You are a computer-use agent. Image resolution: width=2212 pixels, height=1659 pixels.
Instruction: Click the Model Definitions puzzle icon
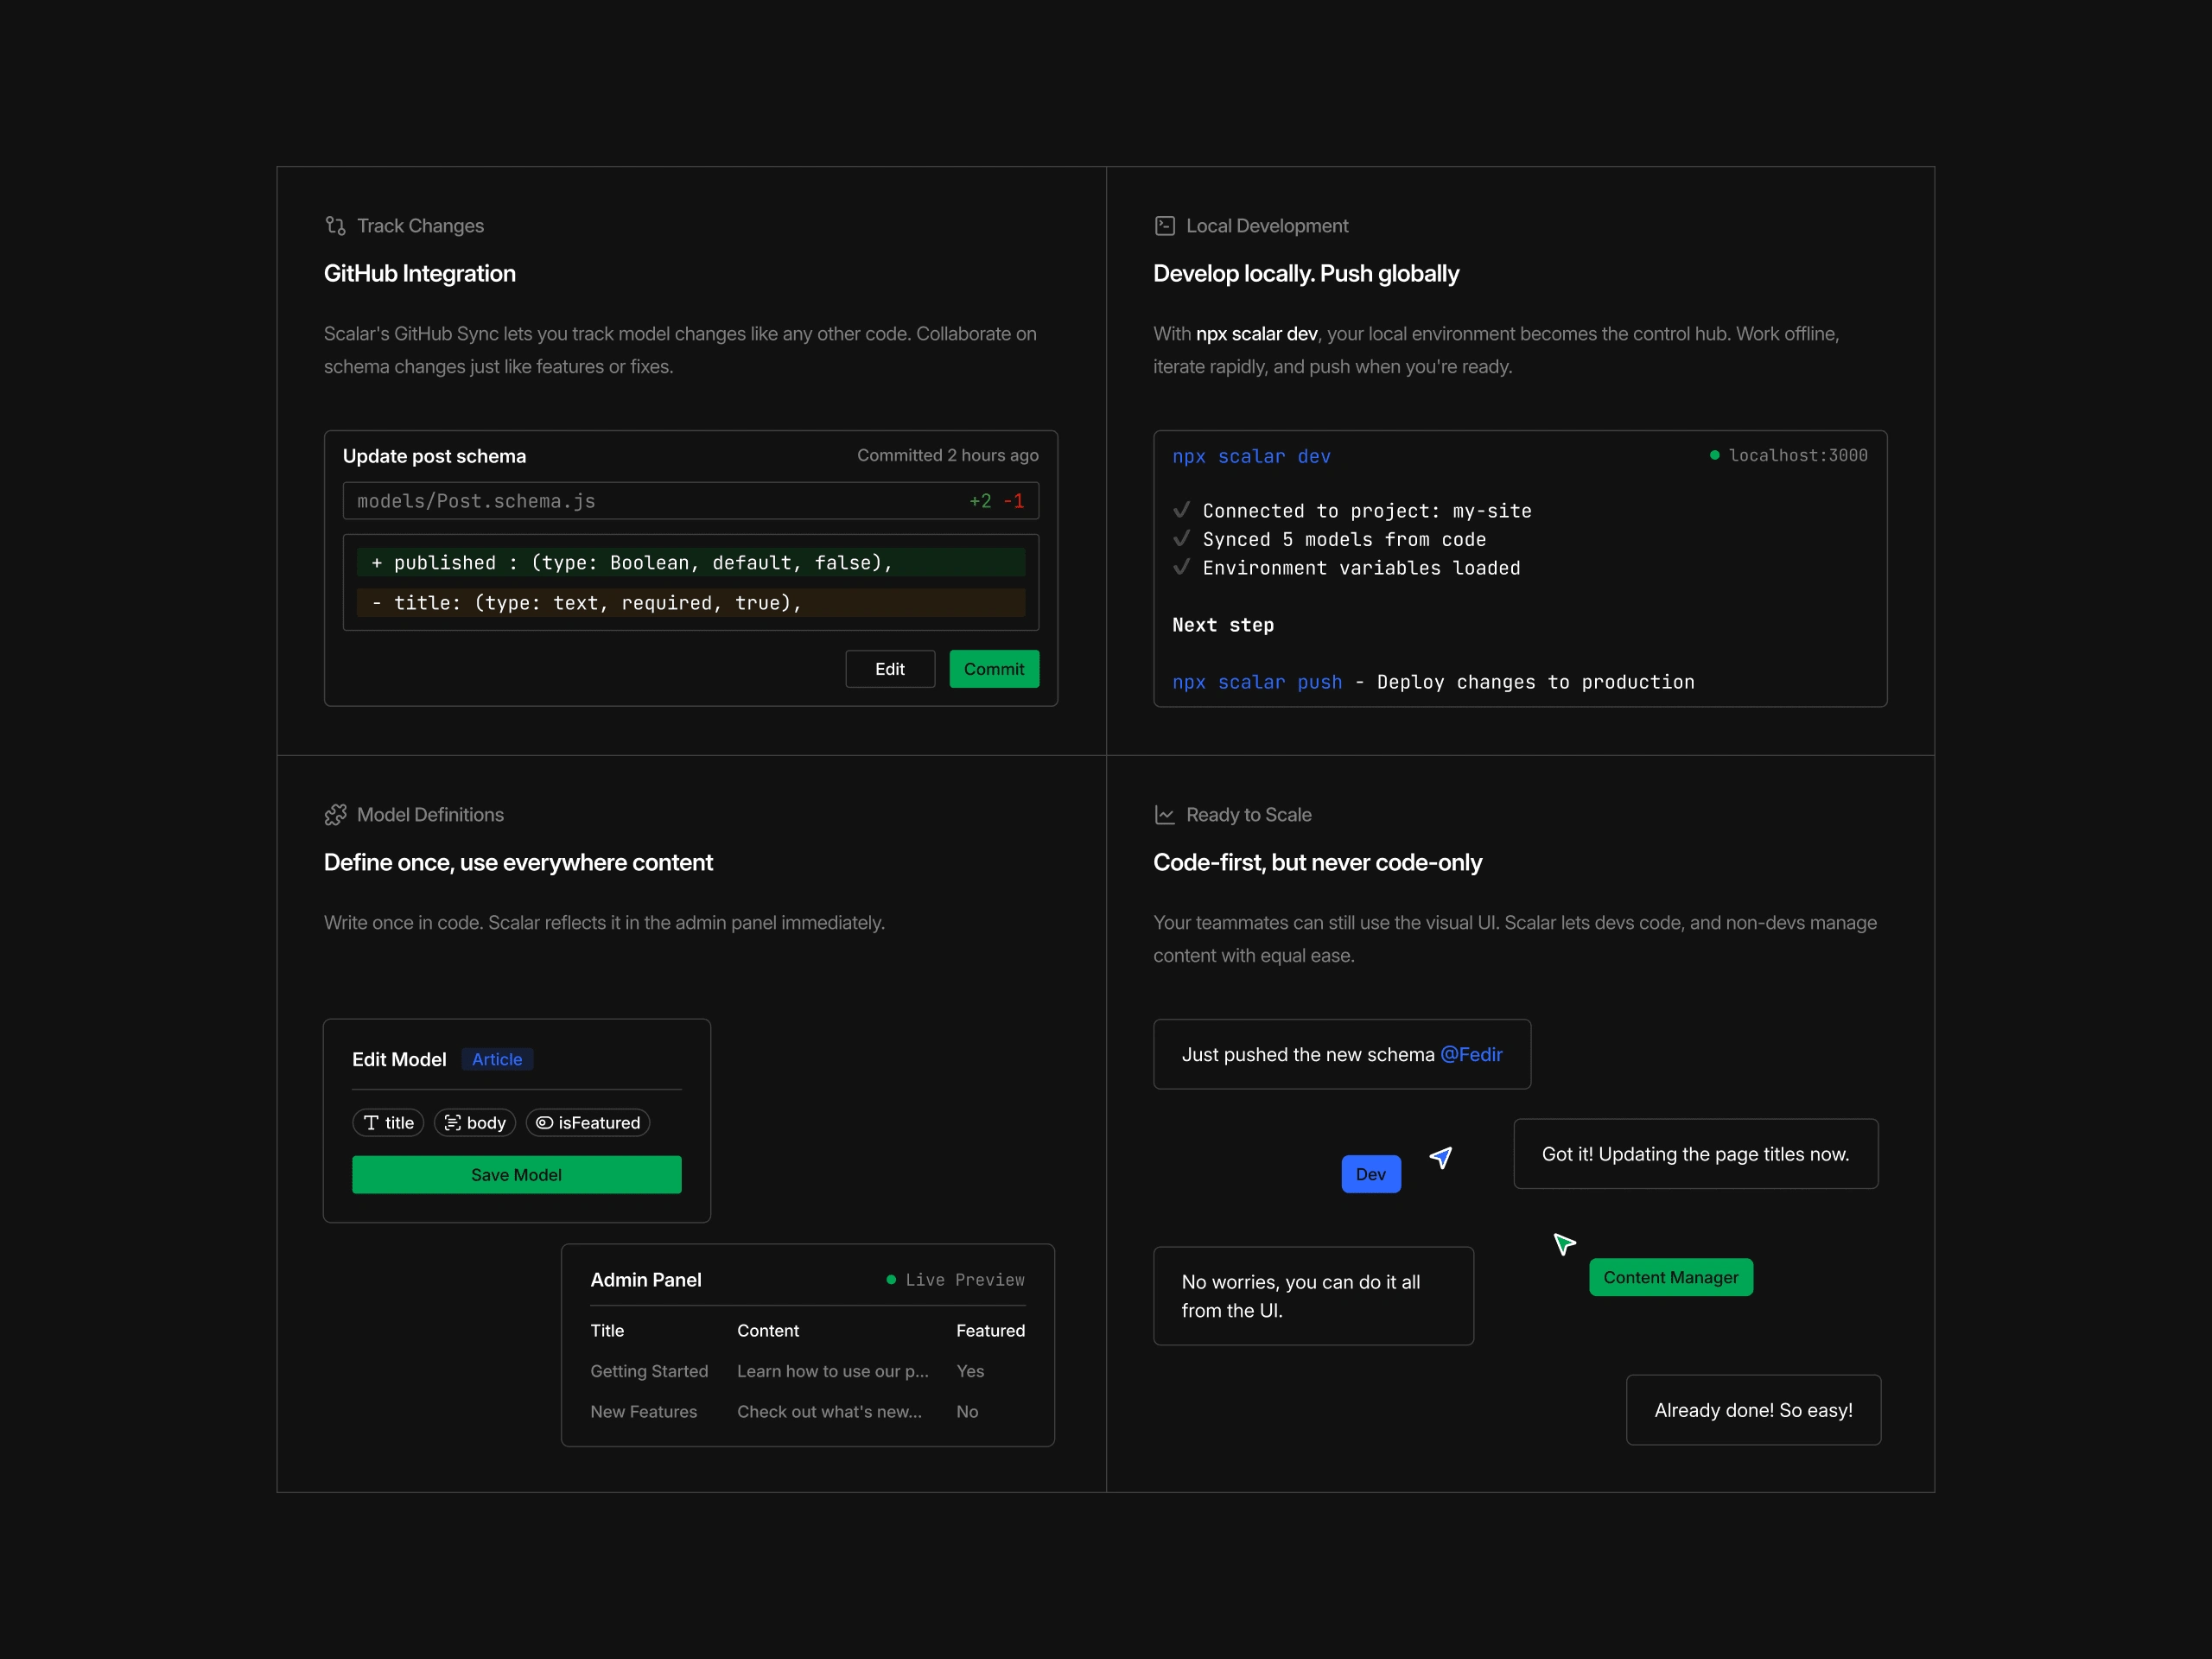335,815
